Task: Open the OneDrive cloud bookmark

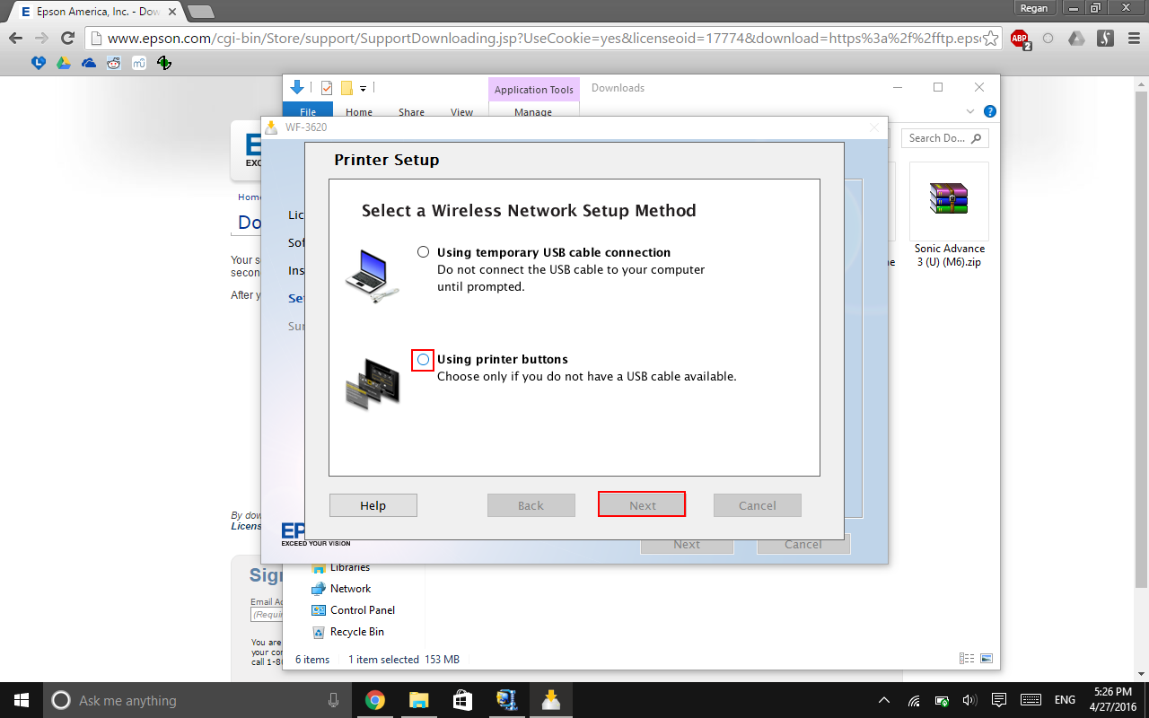Action: click(88, 63)
